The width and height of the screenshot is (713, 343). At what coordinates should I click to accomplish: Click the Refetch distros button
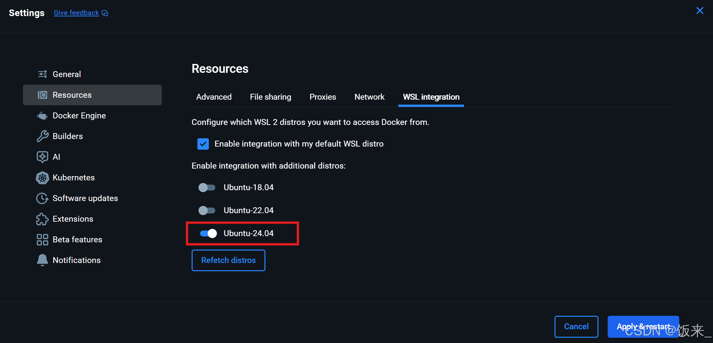click(x=228, y=260)
